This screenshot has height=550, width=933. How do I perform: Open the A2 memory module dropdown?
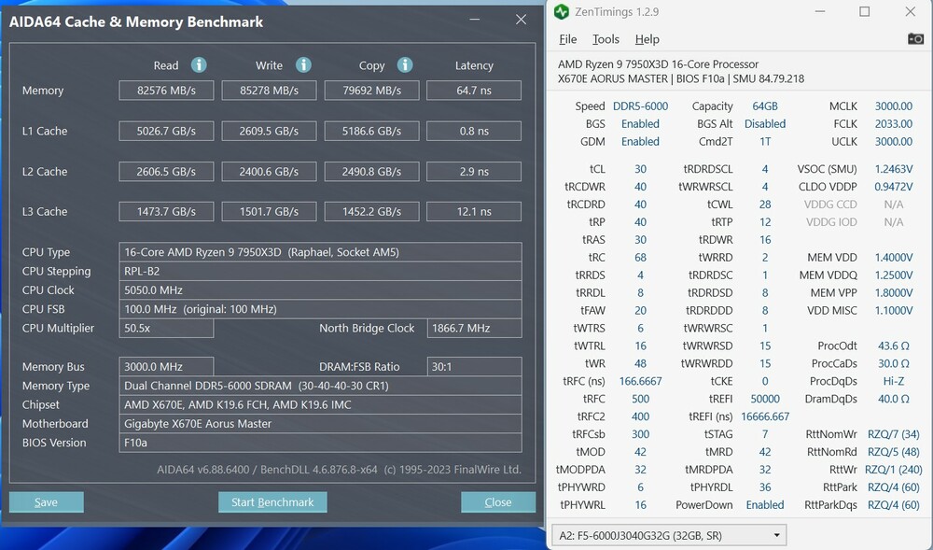(x=669, y=535)
